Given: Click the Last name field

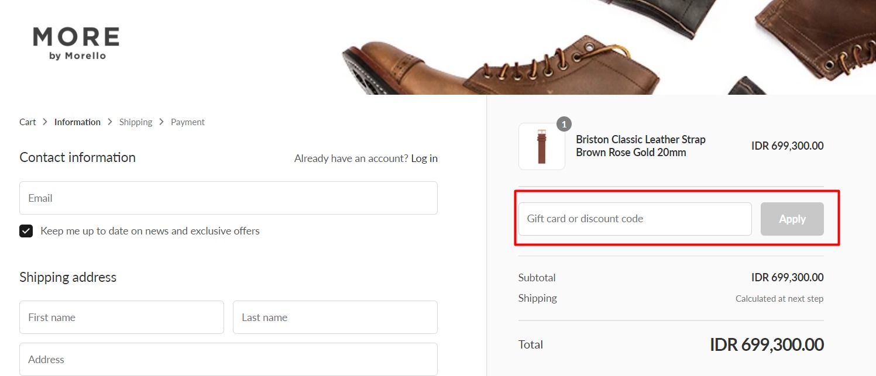Looking at the screenshot, I should pos(335,318).
